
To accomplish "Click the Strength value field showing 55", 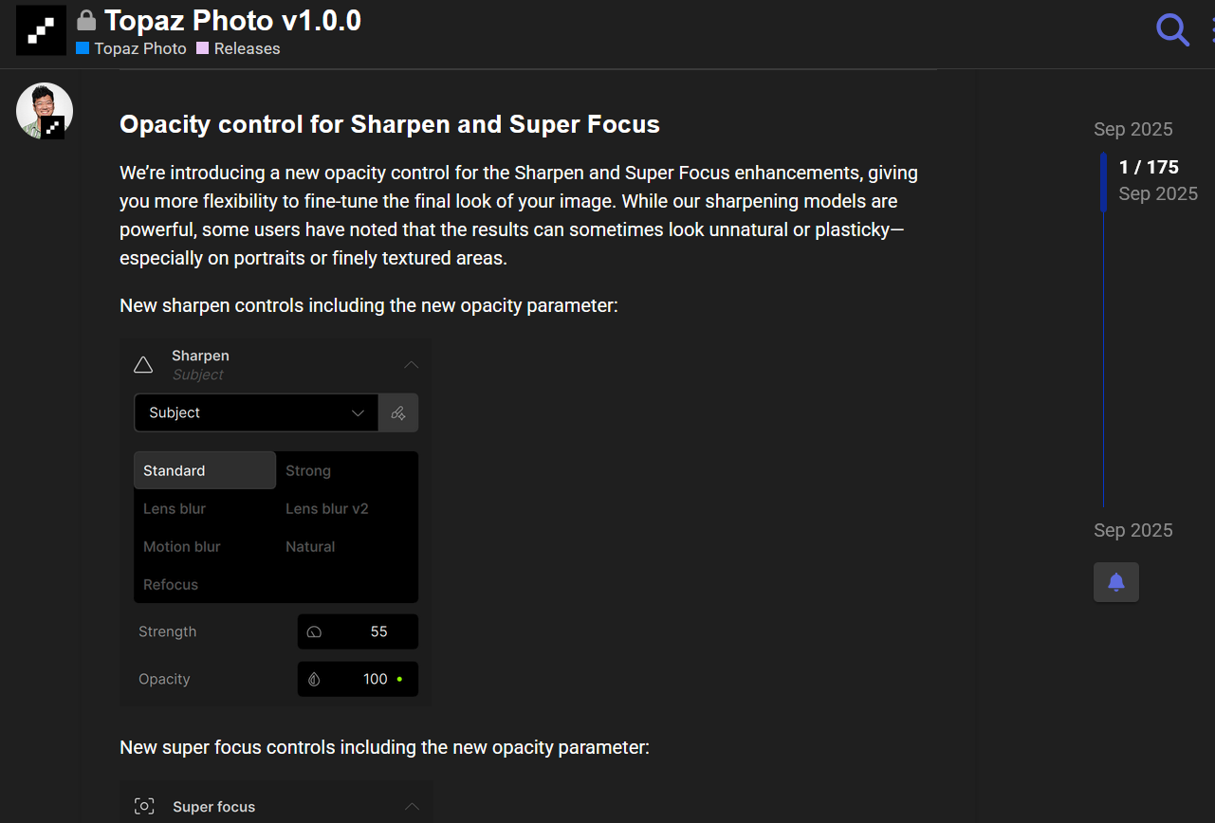I will tap(358, 631).
